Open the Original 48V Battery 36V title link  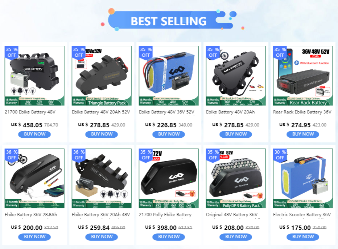pos(232,215)
